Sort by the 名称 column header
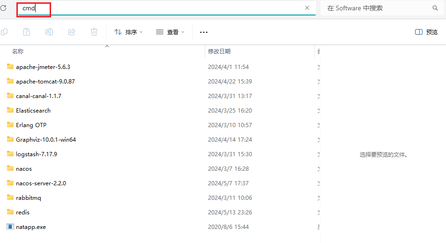Screen dimensions: 446x243 18,51
